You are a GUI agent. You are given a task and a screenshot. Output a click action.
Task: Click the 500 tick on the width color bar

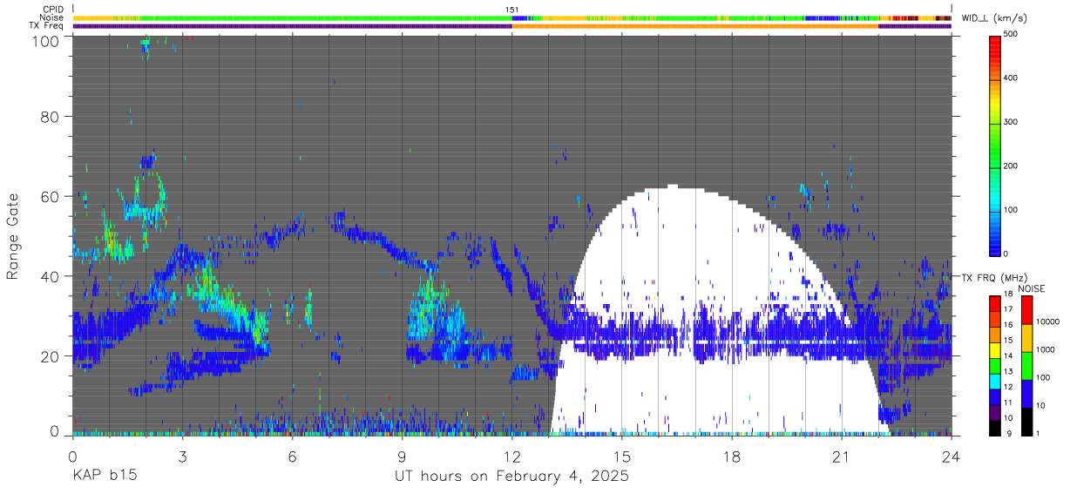click(1012, 34)
